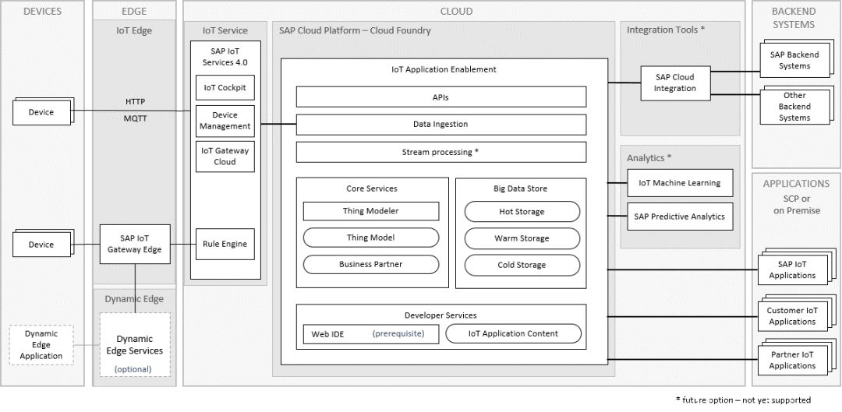Select the Partner IoT Applications box
The width and height of the screenshot is (842, 412).
[x=793, y=360]
